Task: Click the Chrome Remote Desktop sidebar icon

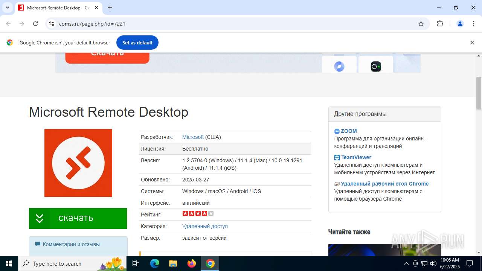Action: [337, 184]
